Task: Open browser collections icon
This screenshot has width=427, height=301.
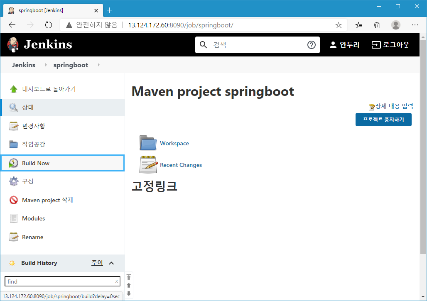Action: pyautogui.click(x=377, y=25)
